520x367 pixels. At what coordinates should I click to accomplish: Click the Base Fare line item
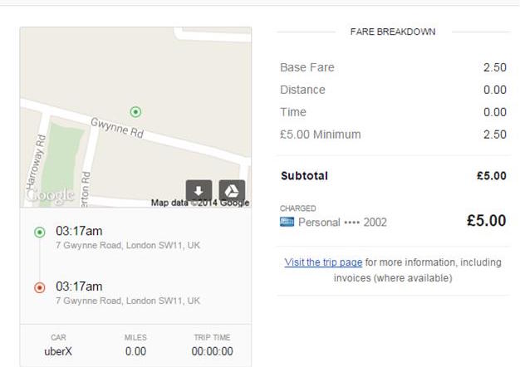pyautogui.click(x=393, y=67)
